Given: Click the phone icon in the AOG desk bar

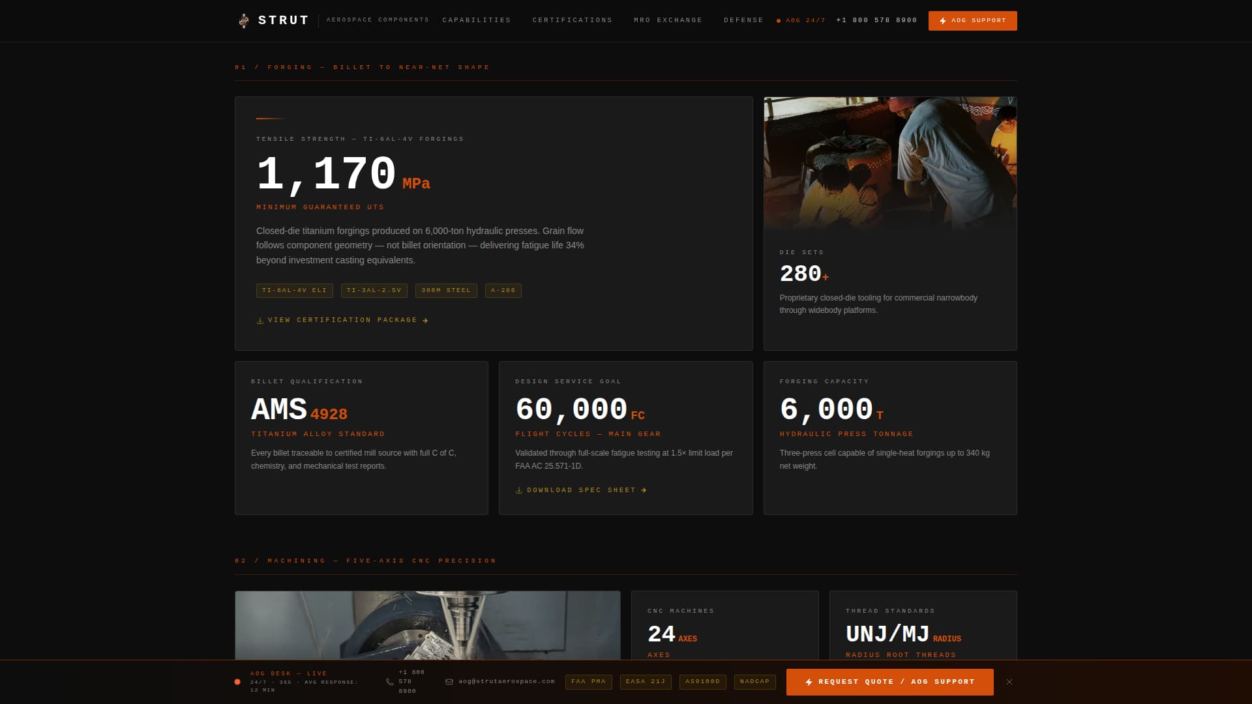Looking at the screenshot, I should tap(389, 681).
